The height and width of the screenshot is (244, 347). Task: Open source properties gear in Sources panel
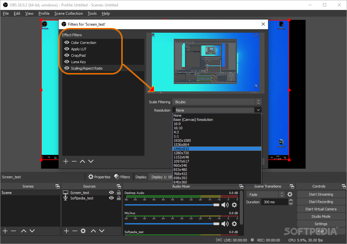point(83,231)
